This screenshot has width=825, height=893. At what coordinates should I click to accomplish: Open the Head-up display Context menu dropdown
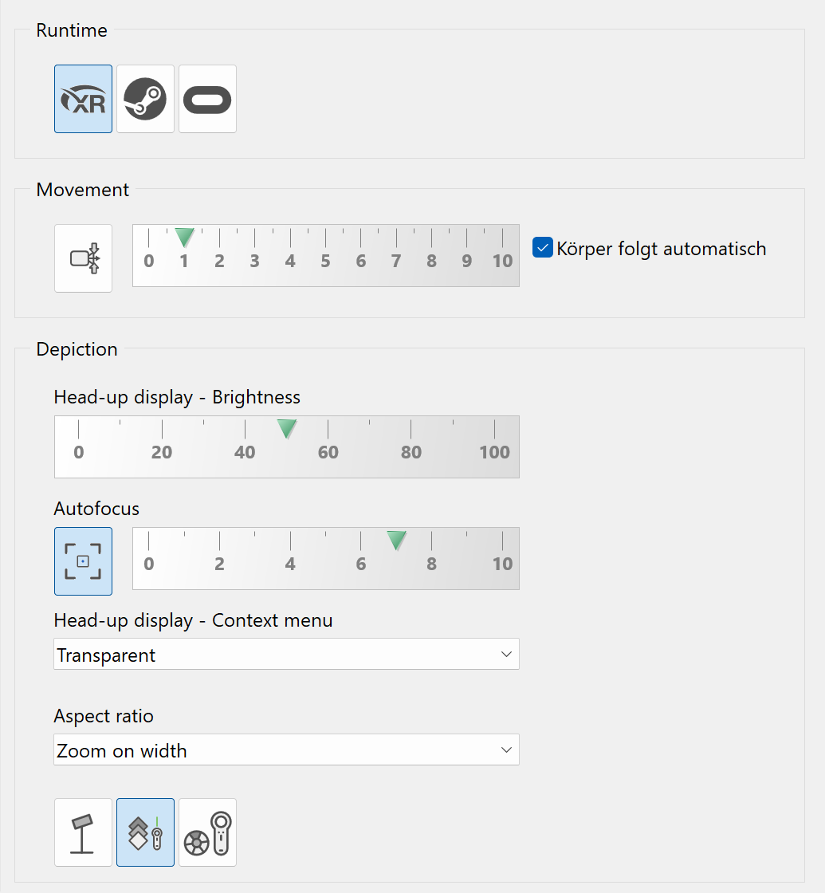(286, 654)
